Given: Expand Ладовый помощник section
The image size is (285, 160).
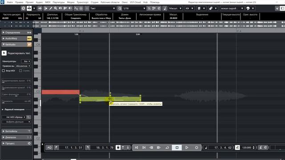Looking at the screenshot, I should point(3,110).
